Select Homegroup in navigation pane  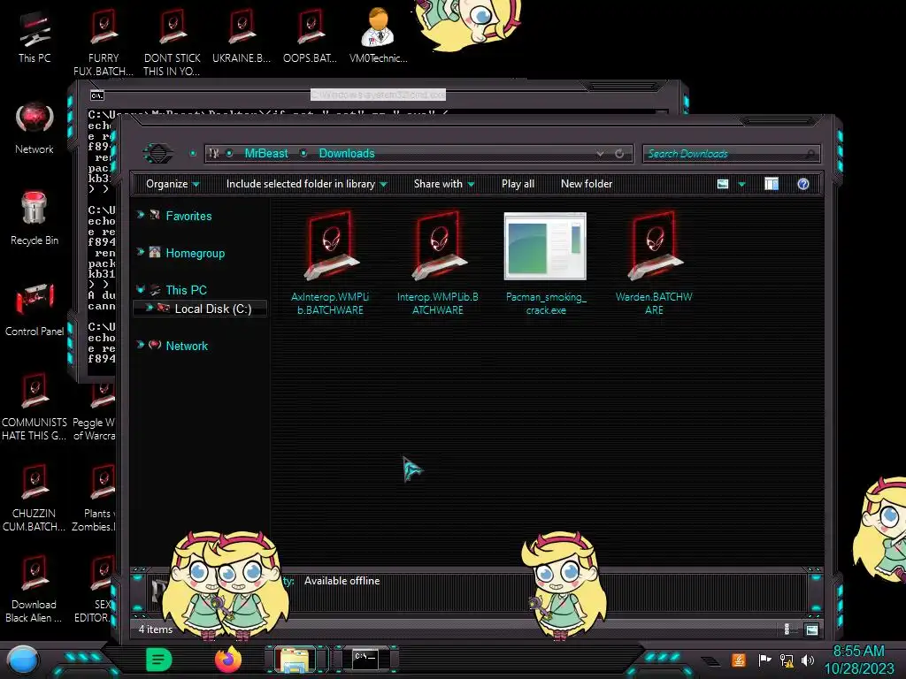point(195,254)
